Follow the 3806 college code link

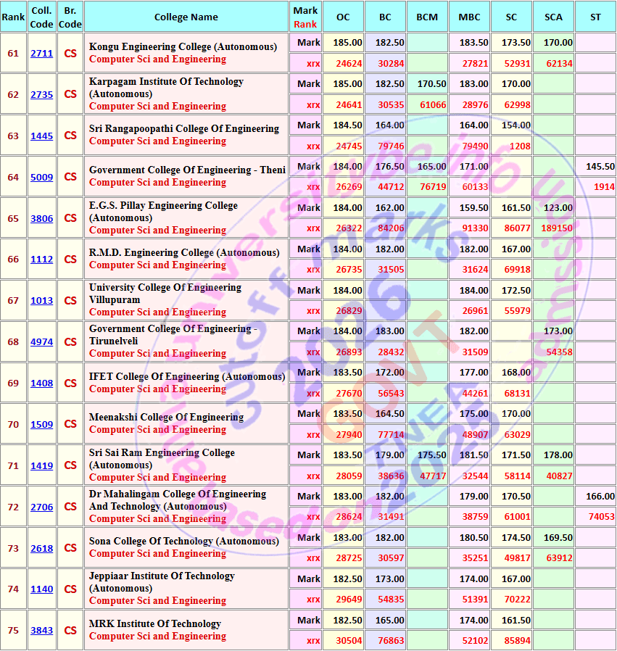click(41, 218)
